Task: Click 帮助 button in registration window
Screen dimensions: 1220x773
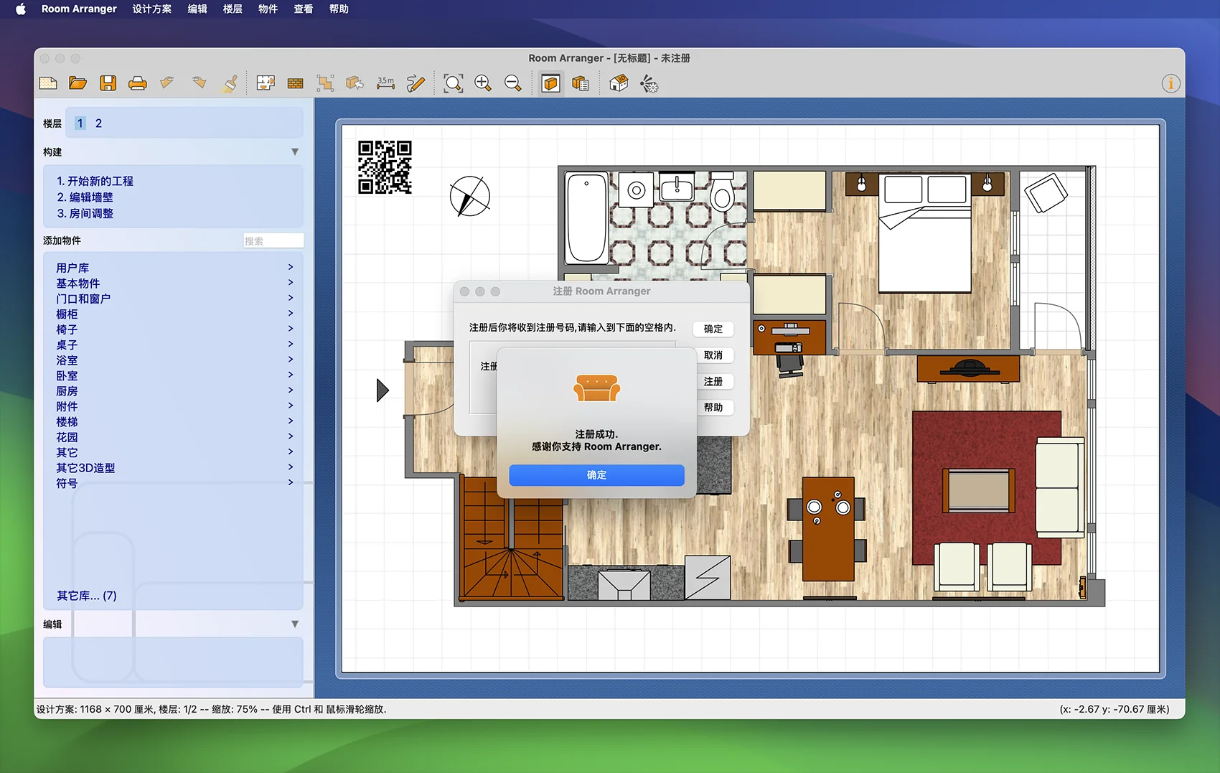Action: pyautogui.click(x=713, y=408)
